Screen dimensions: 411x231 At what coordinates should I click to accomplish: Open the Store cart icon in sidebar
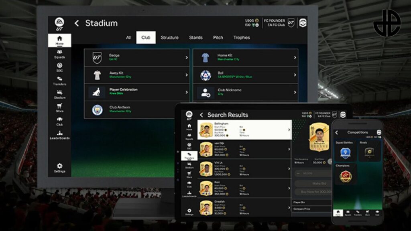coord(59,108)
